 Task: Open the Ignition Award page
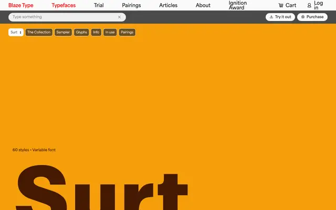(x=238, y=5)
